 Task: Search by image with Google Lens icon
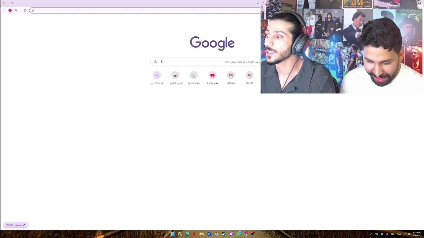coord(155,62)
